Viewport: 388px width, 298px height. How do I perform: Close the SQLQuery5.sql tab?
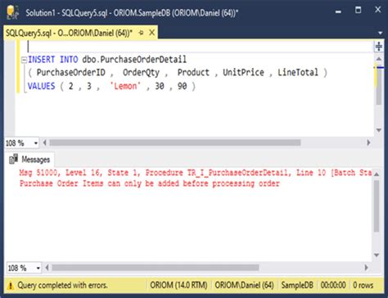[152, 33]
